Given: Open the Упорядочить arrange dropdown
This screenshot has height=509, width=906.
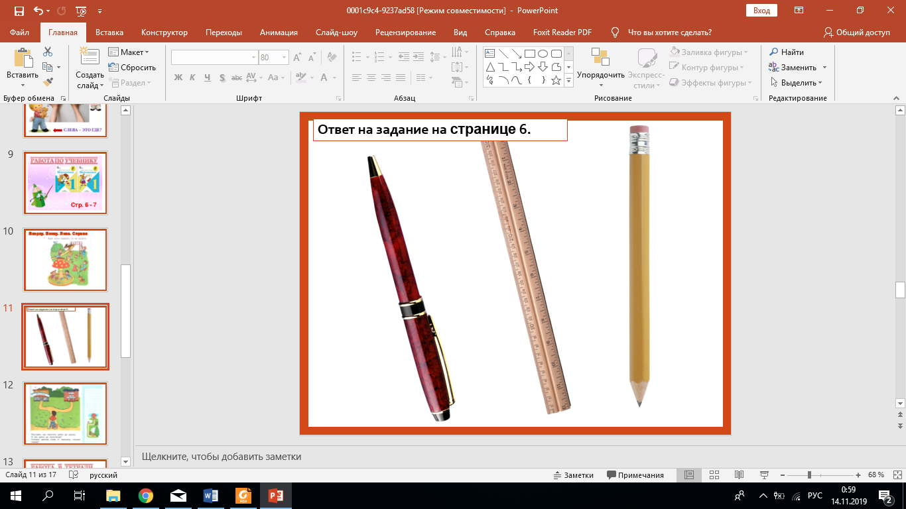Looking at the screenshot, I should click(x=600, y=68).
